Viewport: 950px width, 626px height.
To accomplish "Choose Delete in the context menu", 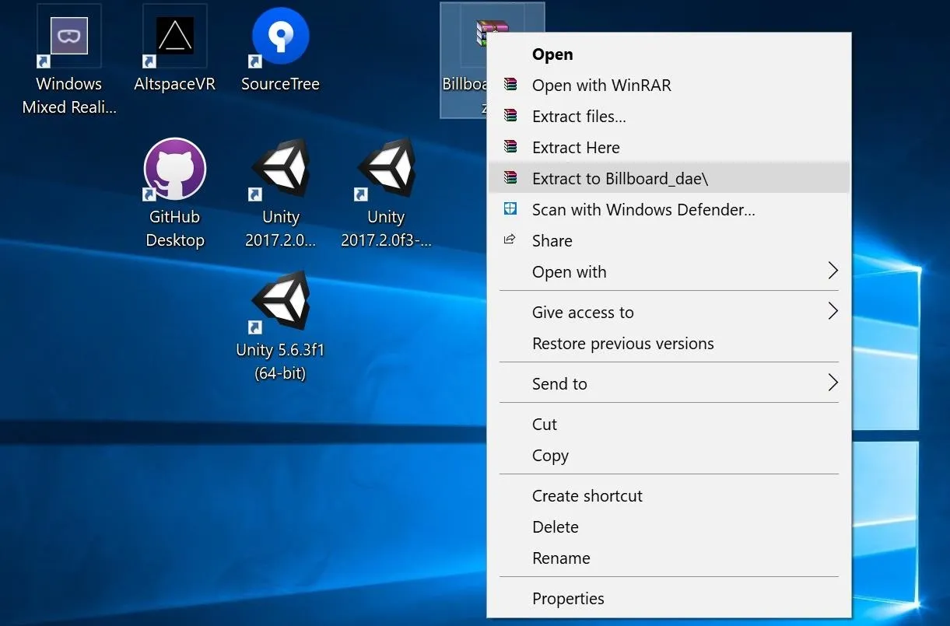I will (x=669, y=527).
